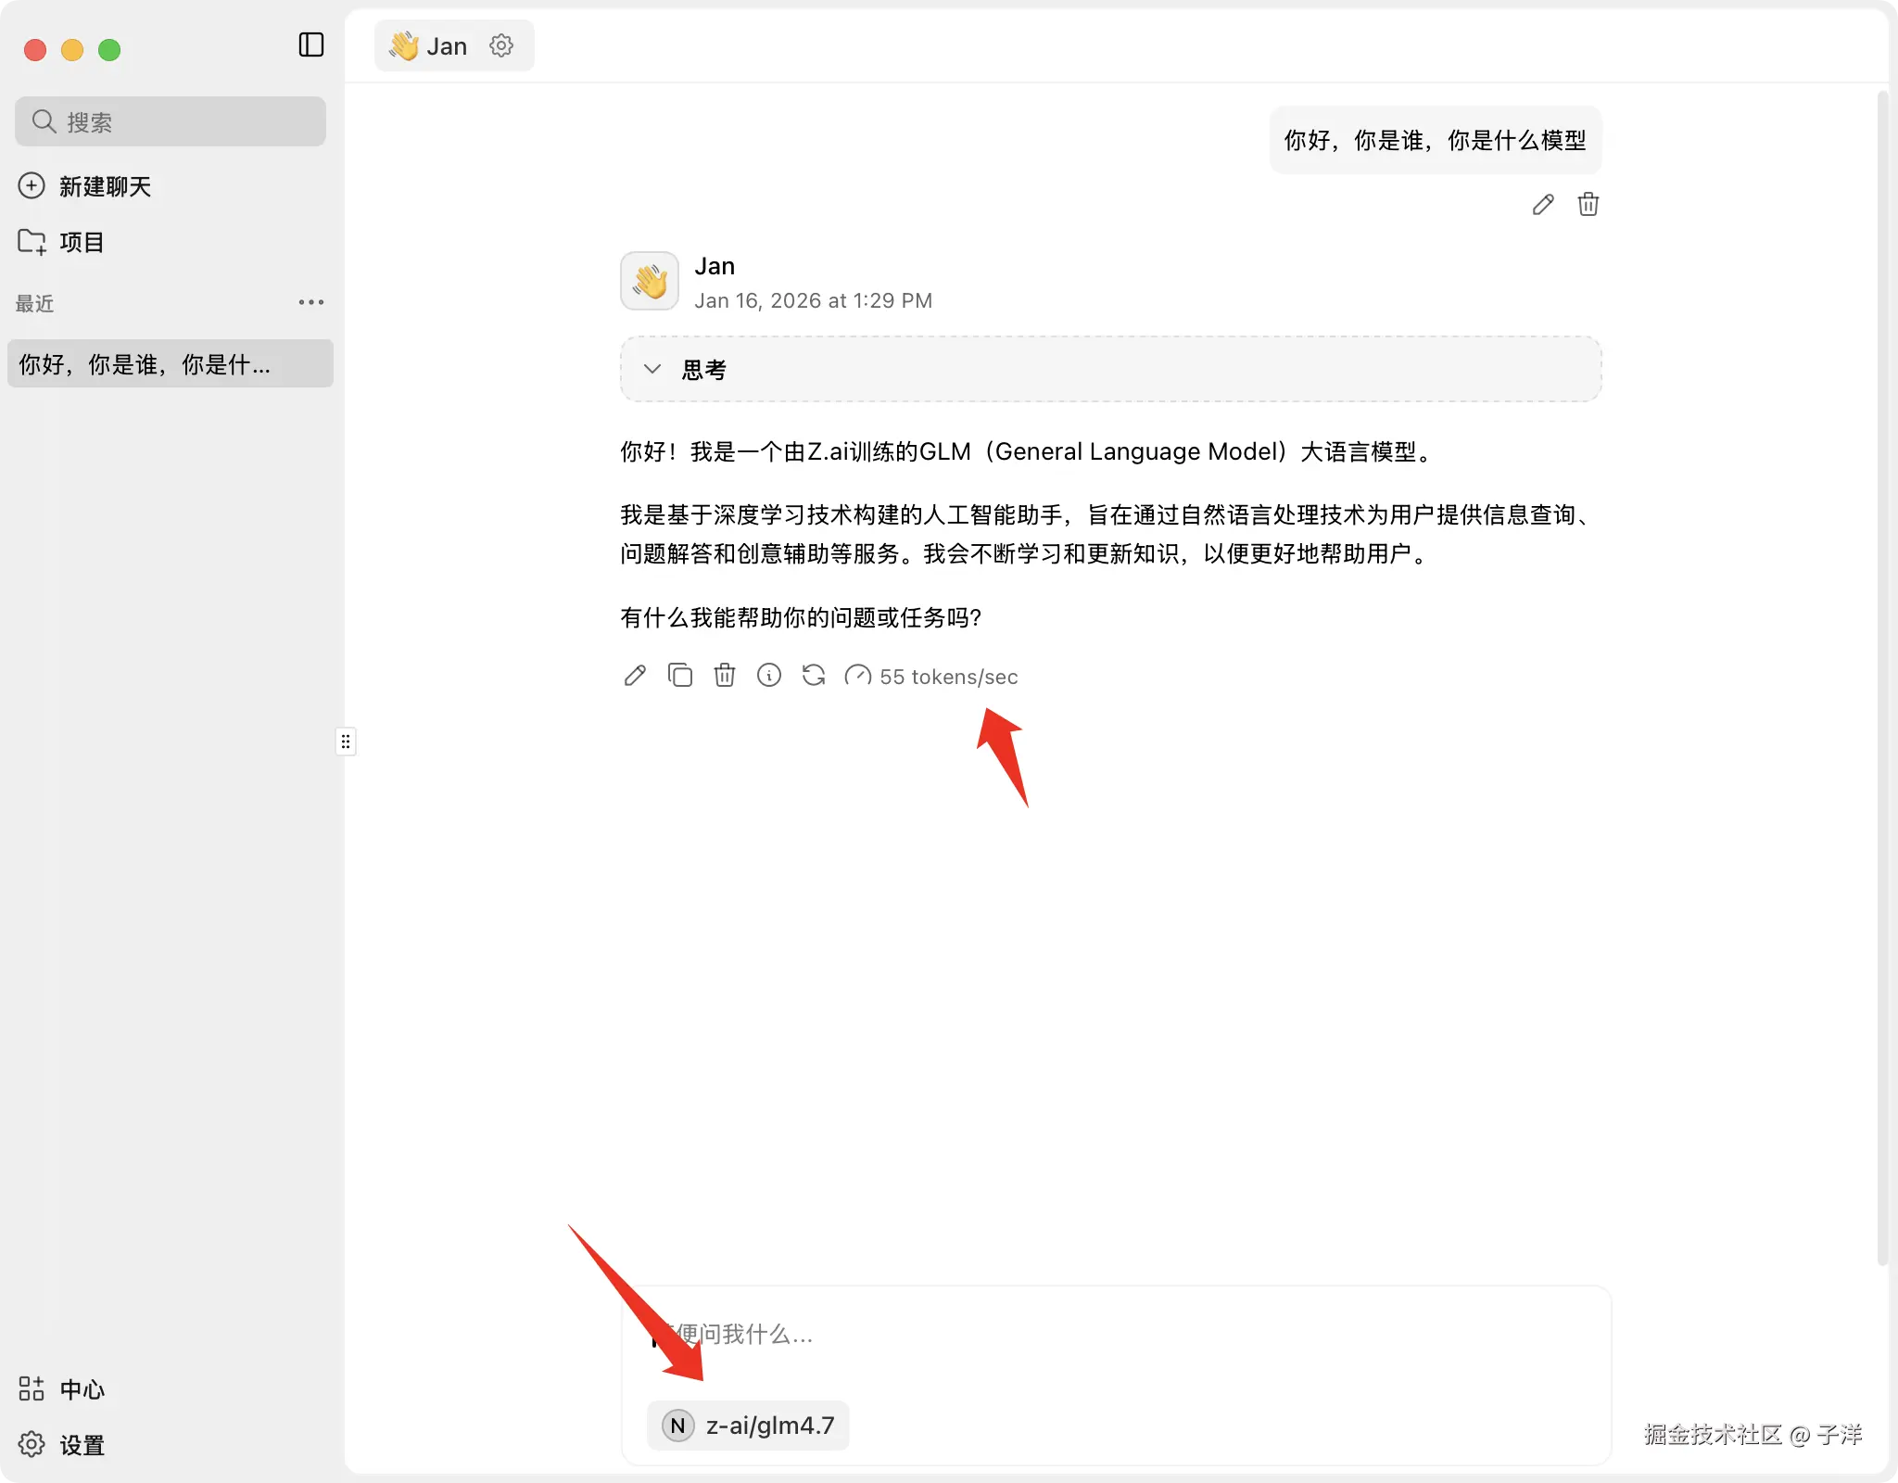
Task: Click the sidebar resize handle
Action: 346,741
